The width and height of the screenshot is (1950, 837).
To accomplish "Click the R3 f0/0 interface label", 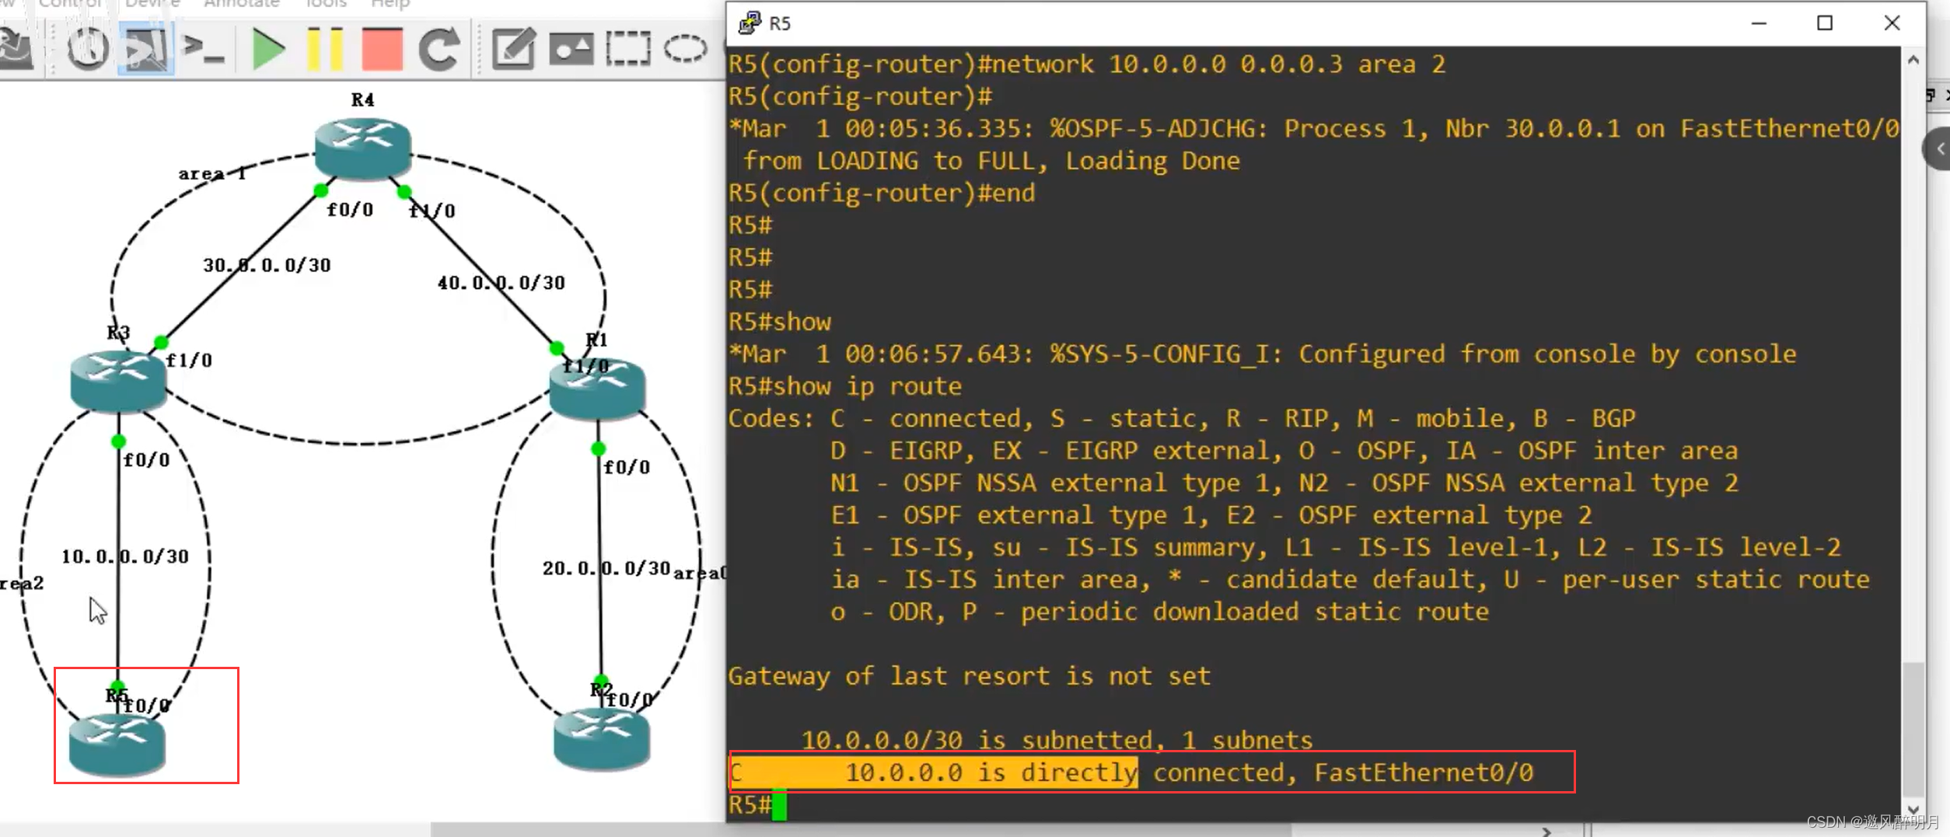I will click(147, 460).
